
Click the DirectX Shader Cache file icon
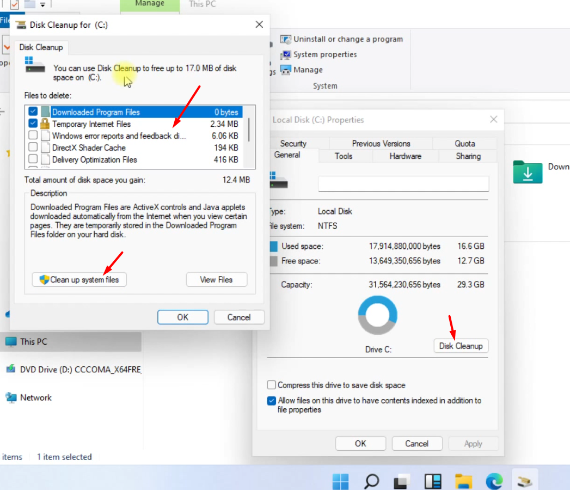pyautogui.click(x=45, y=148)
